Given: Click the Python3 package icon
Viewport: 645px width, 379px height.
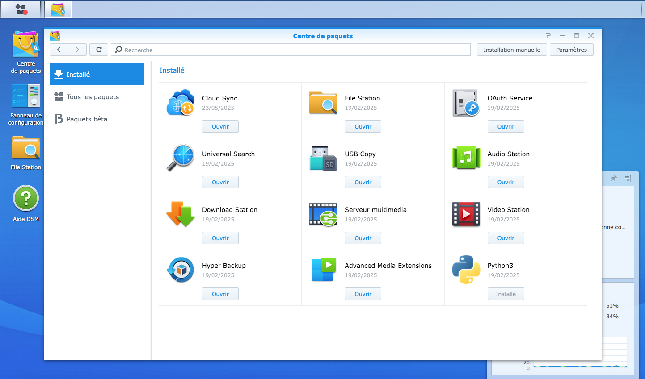Looking at the screenshot, I should pos(466,270).
